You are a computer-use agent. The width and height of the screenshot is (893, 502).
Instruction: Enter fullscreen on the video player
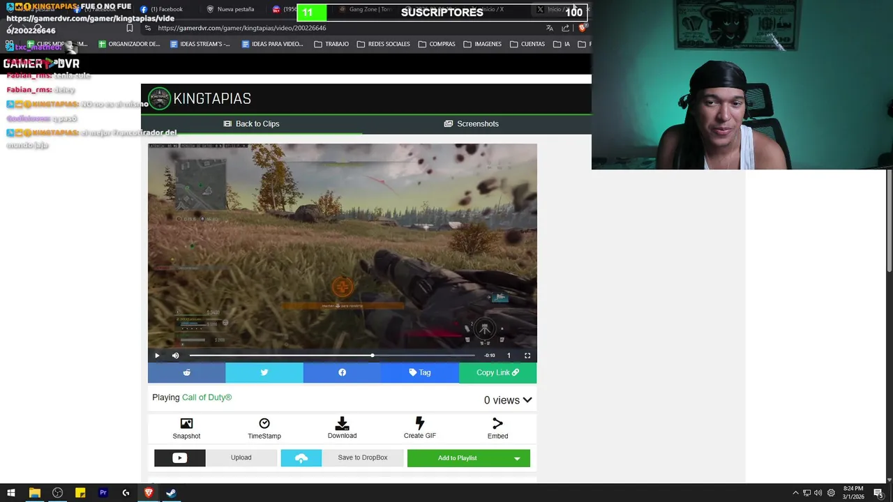(x=527, y=356)
